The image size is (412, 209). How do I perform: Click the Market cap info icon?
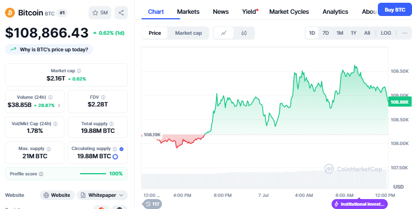point(79,71)
